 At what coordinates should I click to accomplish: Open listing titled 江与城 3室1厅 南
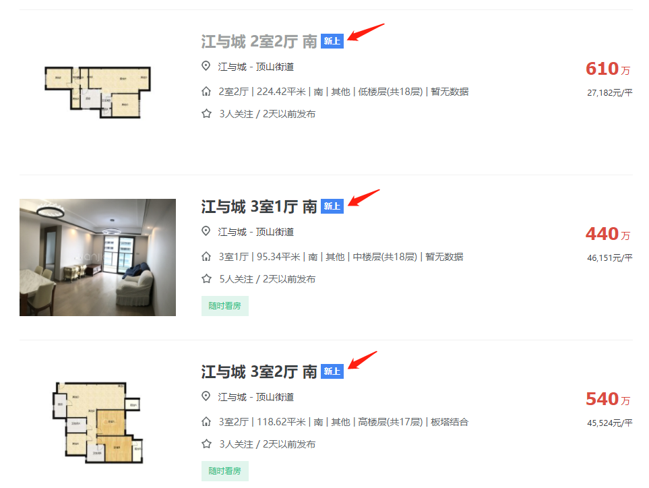point(259,206)
